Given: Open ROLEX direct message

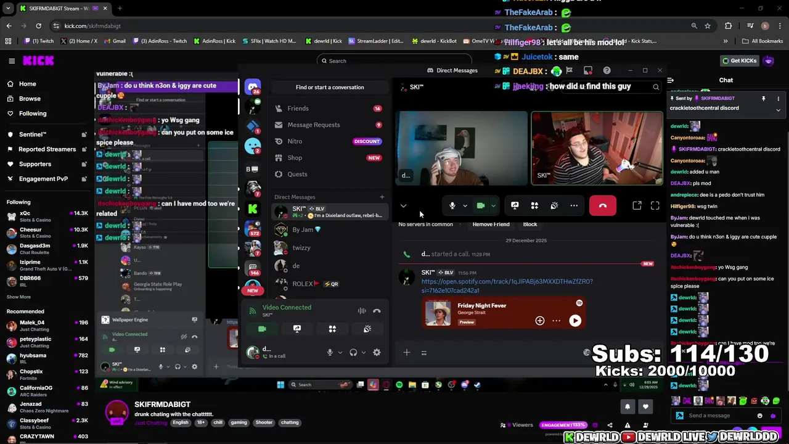Looking at the screenshot, I should 330,284.
